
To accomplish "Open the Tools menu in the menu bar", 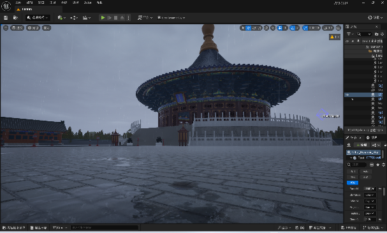I will pyautogui.click(x=52, y=3).
